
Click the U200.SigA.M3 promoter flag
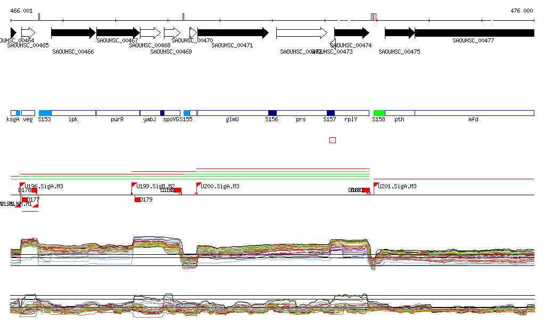click(x=199, y=186)
